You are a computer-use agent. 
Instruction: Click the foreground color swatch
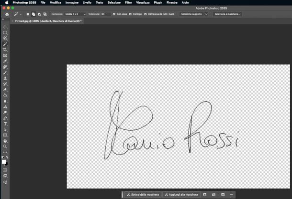4,162
